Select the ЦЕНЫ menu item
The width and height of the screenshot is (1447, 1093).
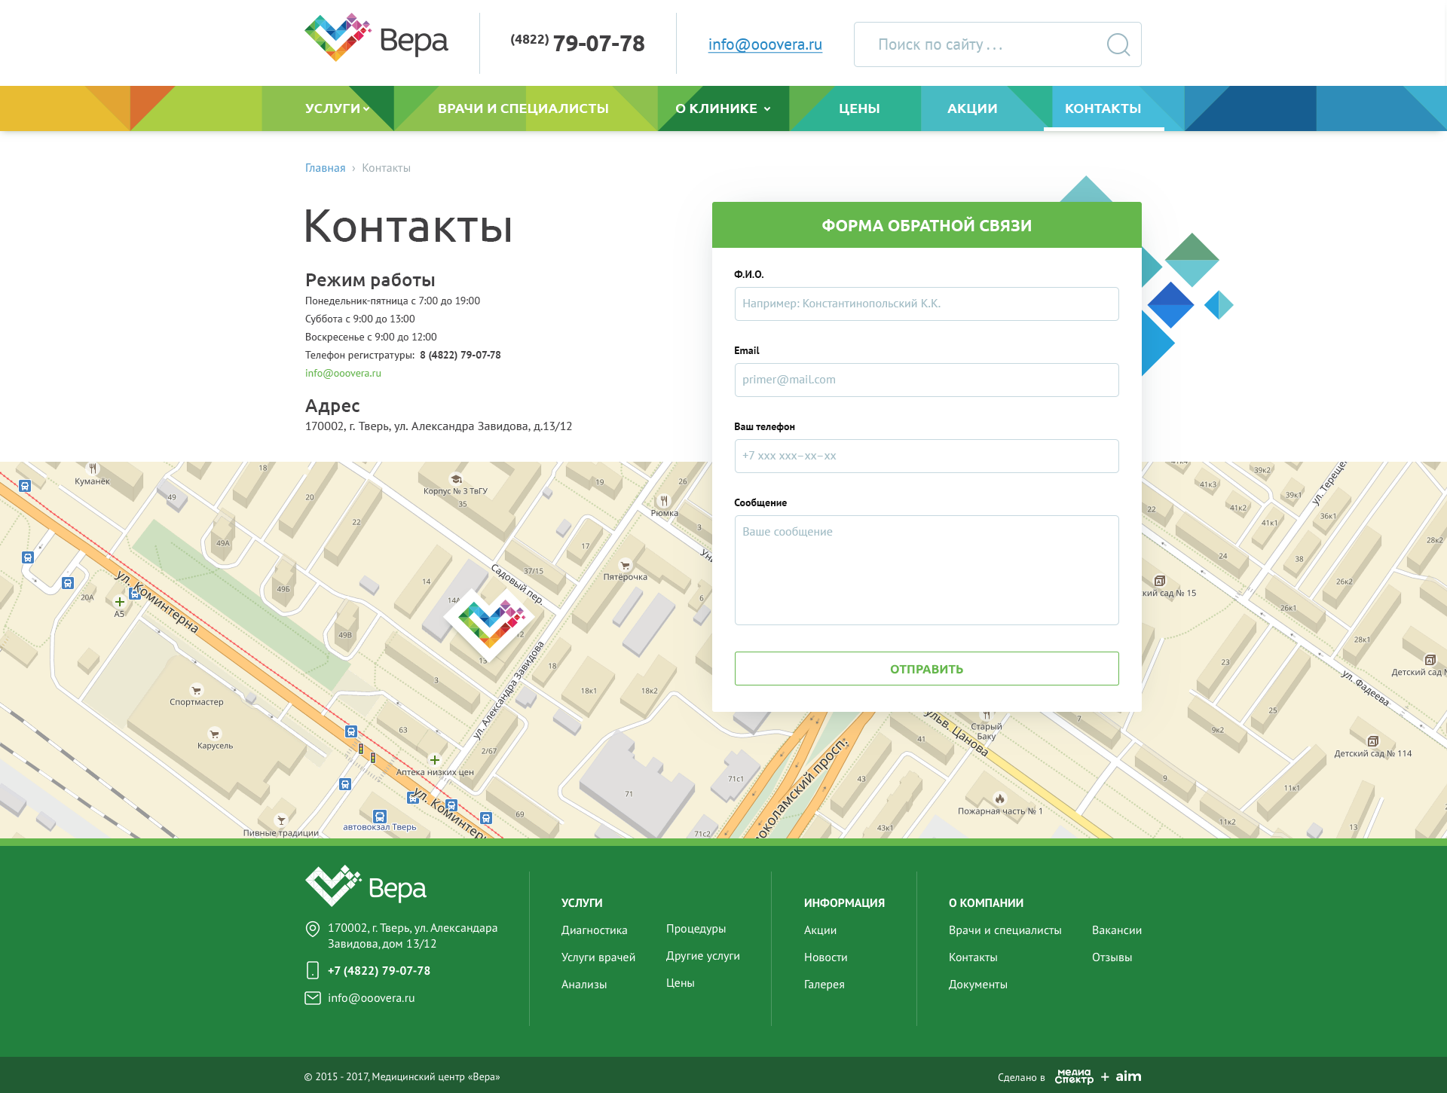coord(858,108)
